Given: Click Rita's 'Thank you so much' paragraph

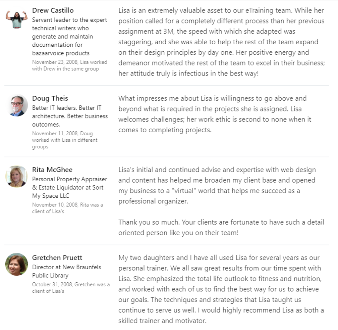Looking at the screenshot, I should click(x=221, y=228).
